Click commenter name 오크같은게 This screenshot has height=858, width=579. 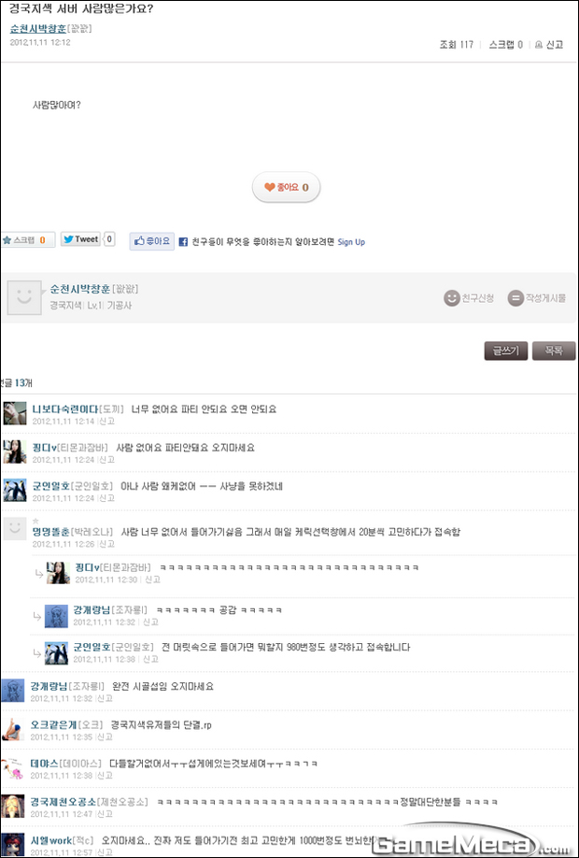coord(53,725)
